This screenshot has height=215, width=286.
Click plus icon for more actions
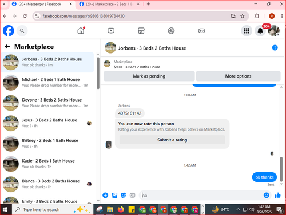pos(105,195)
